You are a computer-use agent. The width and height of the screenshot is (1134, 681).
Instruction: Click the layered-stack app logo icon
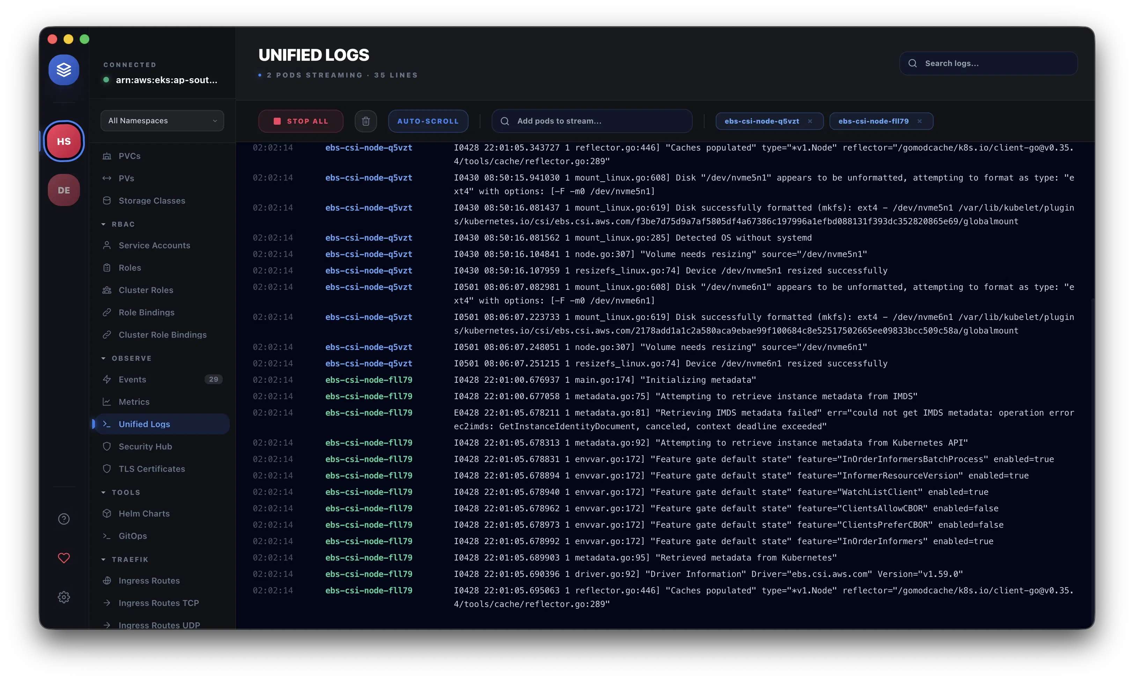(x=64, y=70)
